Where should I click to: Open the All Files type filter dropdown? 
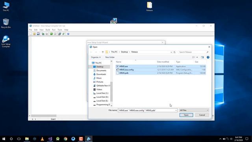coord(194,110)
